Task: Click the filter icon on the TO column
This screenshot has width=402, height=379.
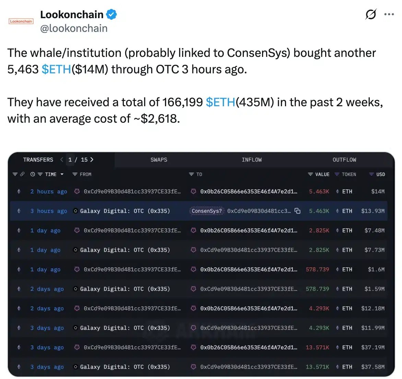Action: (x=191, y=174)
